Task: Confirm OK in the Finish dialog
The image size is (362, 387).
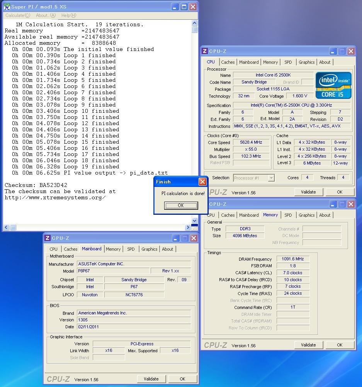Action: [x=181, y=205]
